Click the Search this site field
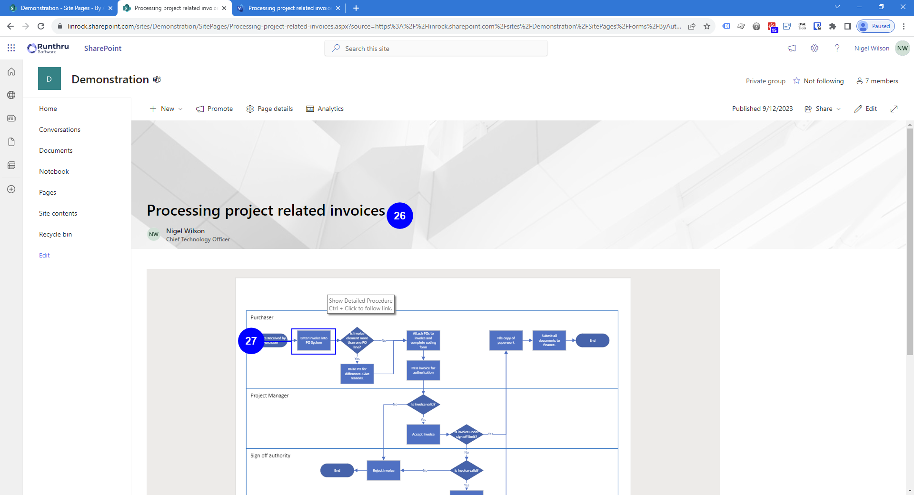914x495 pixels. 436,49
